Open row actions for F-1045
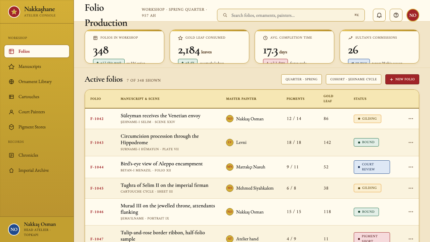This screenshot has height=242, width=430. point(411,188)
